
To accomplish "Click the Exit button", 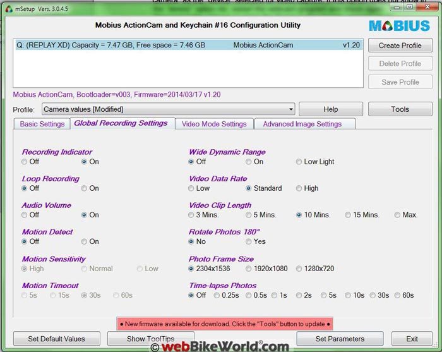I will [x=412, y=339].
